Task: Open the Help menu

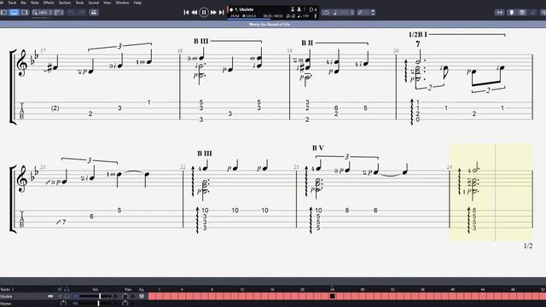Action: coord(137,3)
